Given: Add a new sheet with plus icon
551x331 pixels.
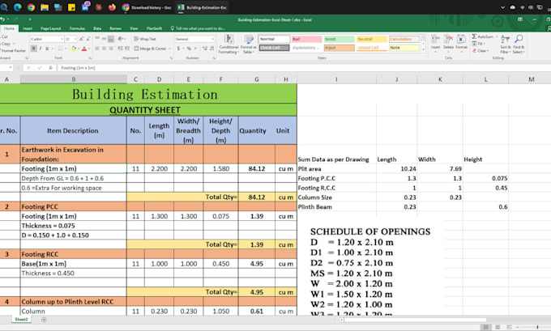Looking at the screenshot, I should click(x=44, y=320).
